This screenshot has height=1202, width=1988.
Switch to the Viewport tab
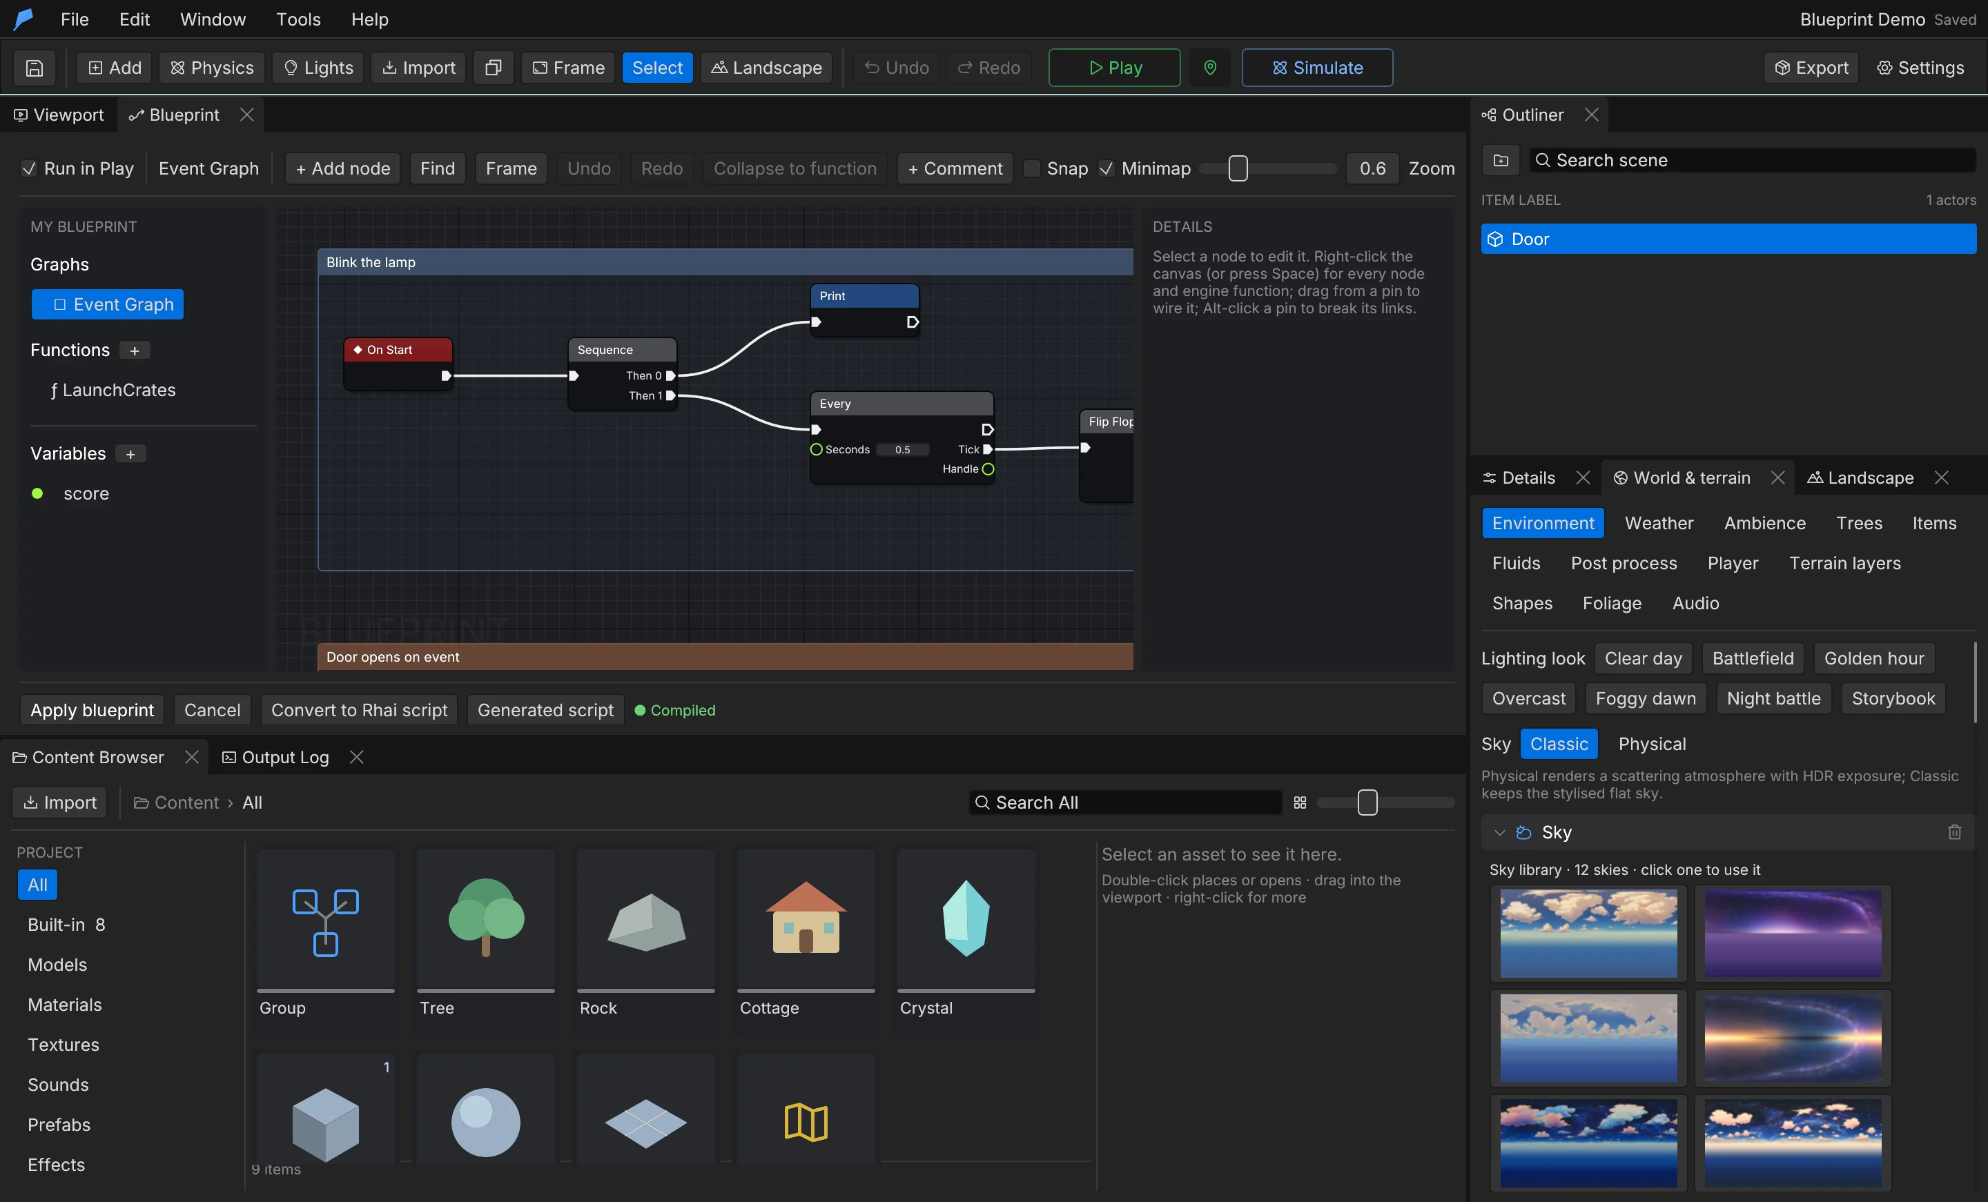pyautogui.click(x=59, y=115)
